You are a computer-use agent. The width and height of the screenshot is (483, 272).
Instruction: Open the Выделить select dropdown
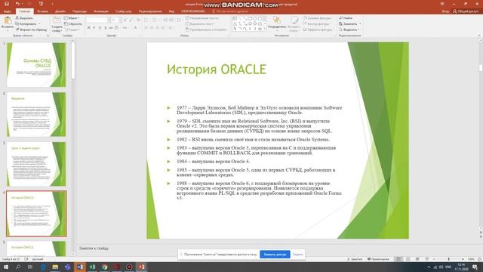(x=349, y=29)
